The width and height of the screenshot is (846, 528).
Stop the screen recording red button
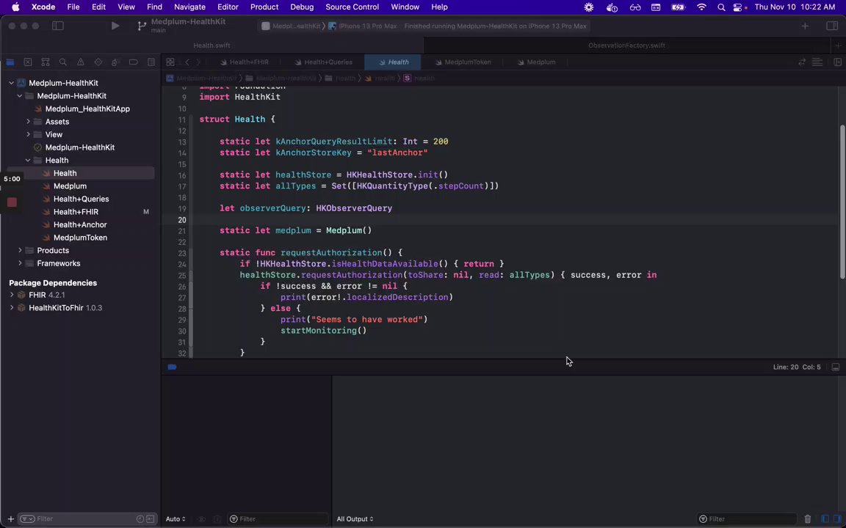[12, 202]
